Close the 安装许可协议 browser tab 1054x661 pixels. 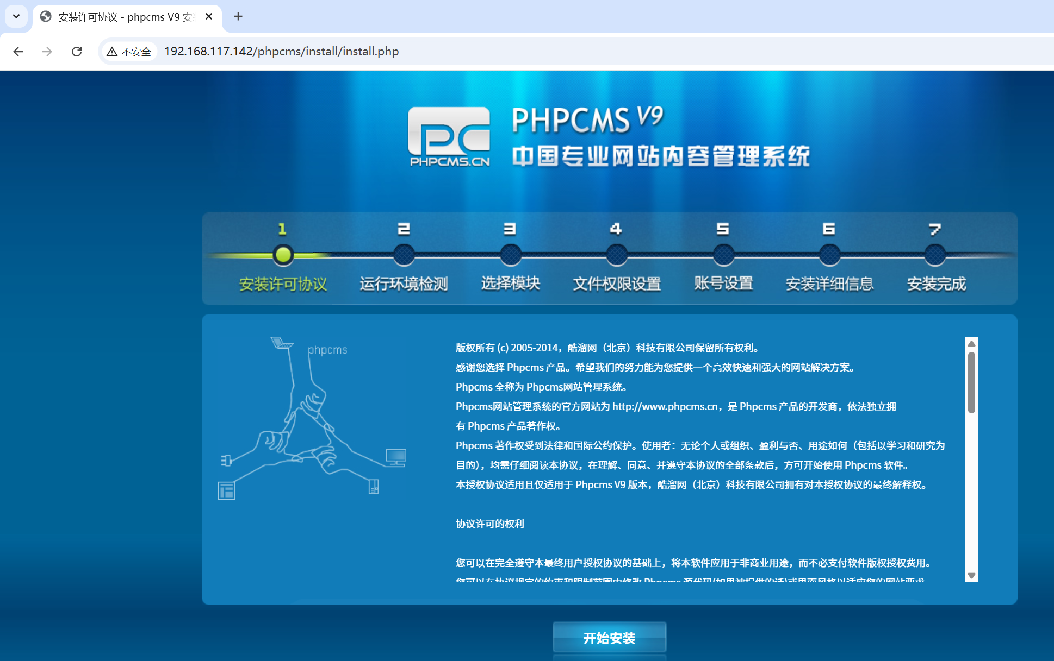coord(209,16)
